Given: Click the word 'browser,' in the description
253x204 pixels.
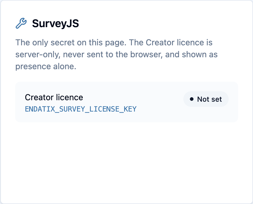Looking at the screenshot, I should [x=146, y=55].
